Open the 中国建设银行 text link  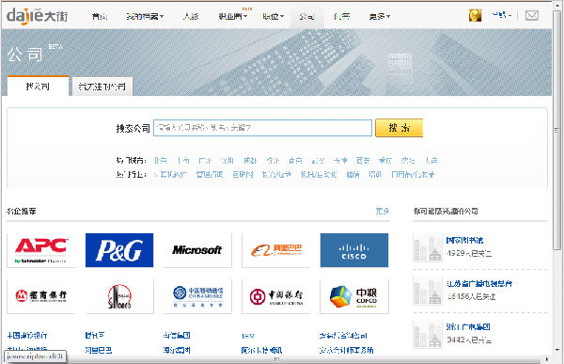pyautogui.click(x=27, y=336)
